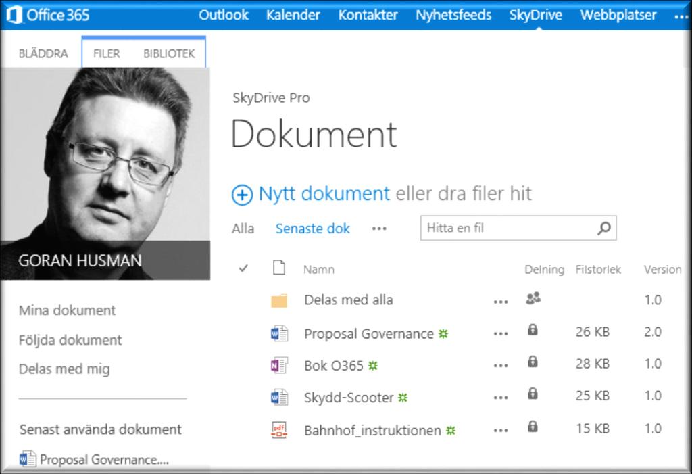Click the 2.0 version value
692x474 pixels.
[x=653, y=332]
